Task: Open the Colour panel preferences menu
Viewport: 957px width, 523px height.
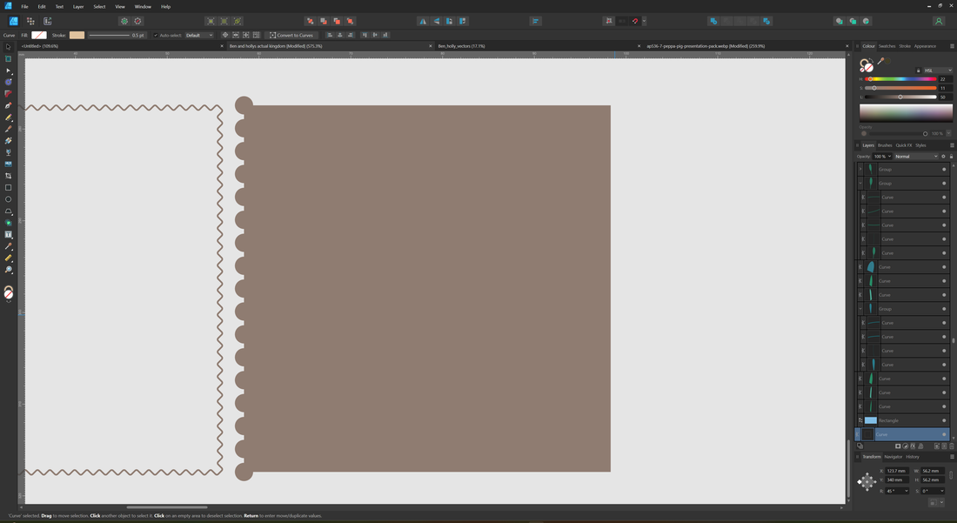Action: coord(952,46)
